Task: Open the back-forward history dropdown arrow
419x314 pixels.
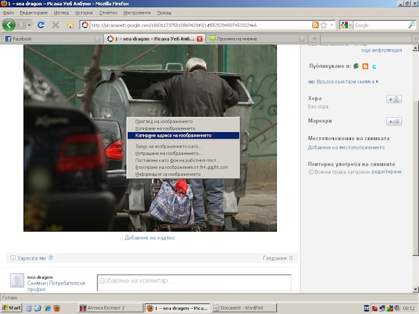Action: [29, 26]
